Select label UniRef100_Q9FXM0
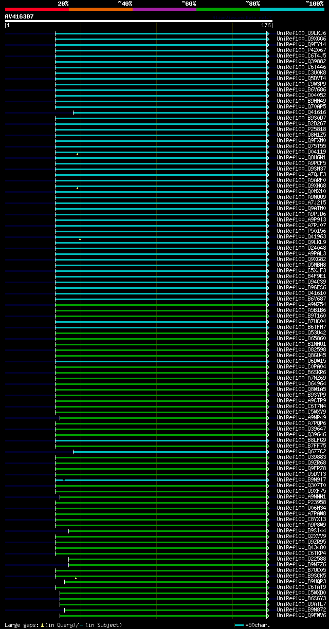 (x=301, y=140)
